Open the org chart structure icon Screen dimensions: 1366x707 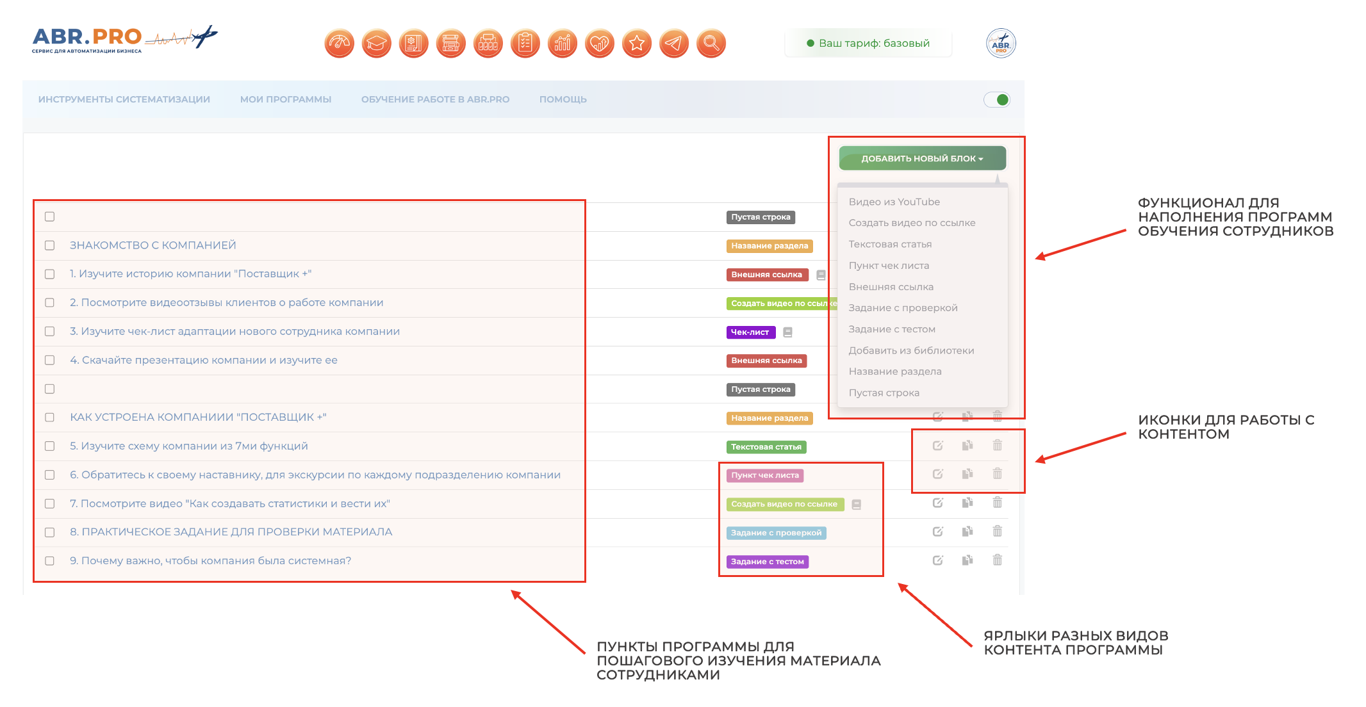[x=488, y=44]
